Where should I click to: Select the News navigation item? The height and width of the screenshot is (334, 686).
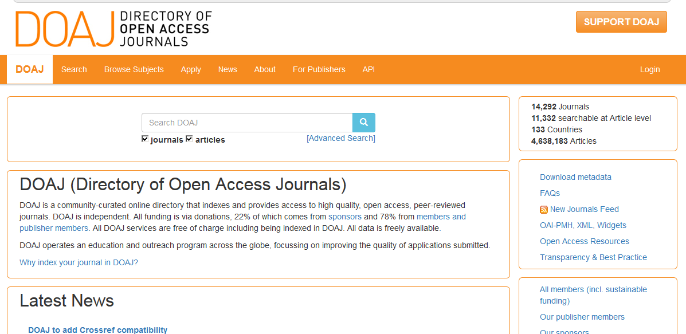click(x=228, y=69)
